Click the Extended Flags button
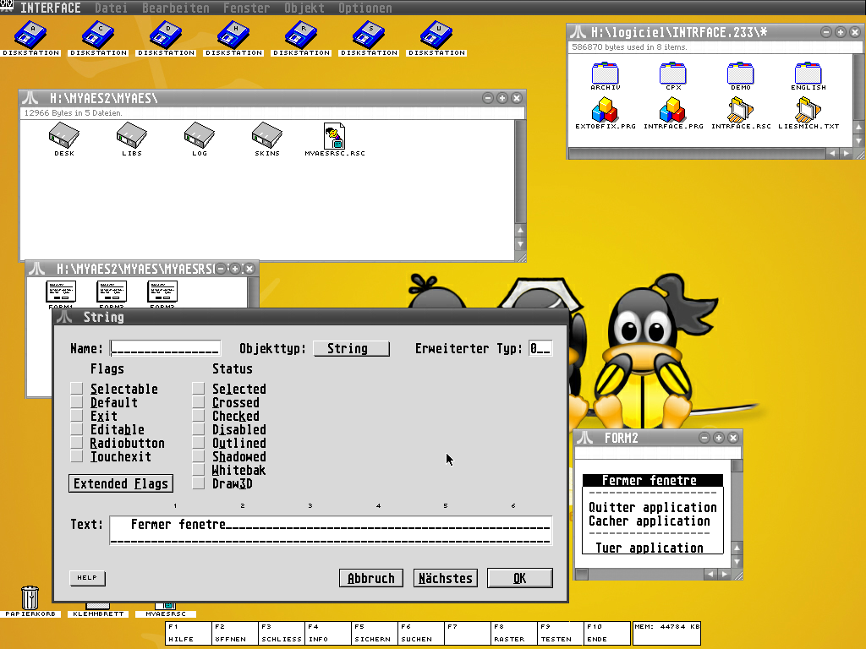 click(121, 483)
